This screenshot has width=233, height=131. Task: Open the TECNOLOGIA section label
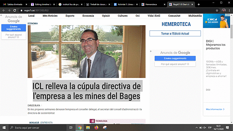[x=101, y=121]
